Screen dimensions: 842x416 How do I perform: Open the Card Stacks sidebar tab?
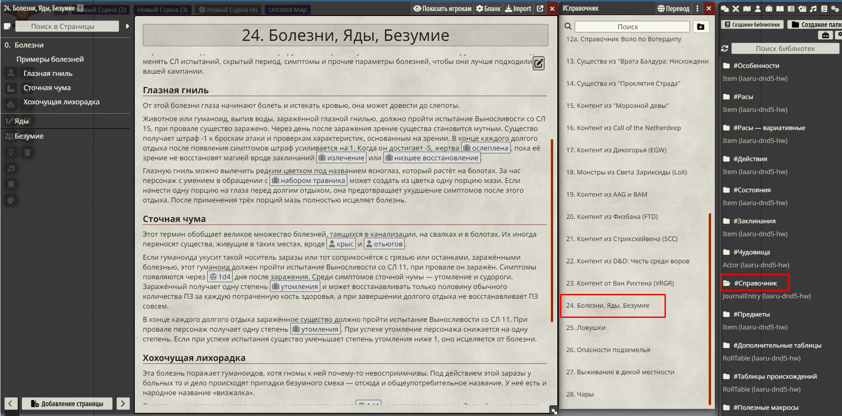802,8
